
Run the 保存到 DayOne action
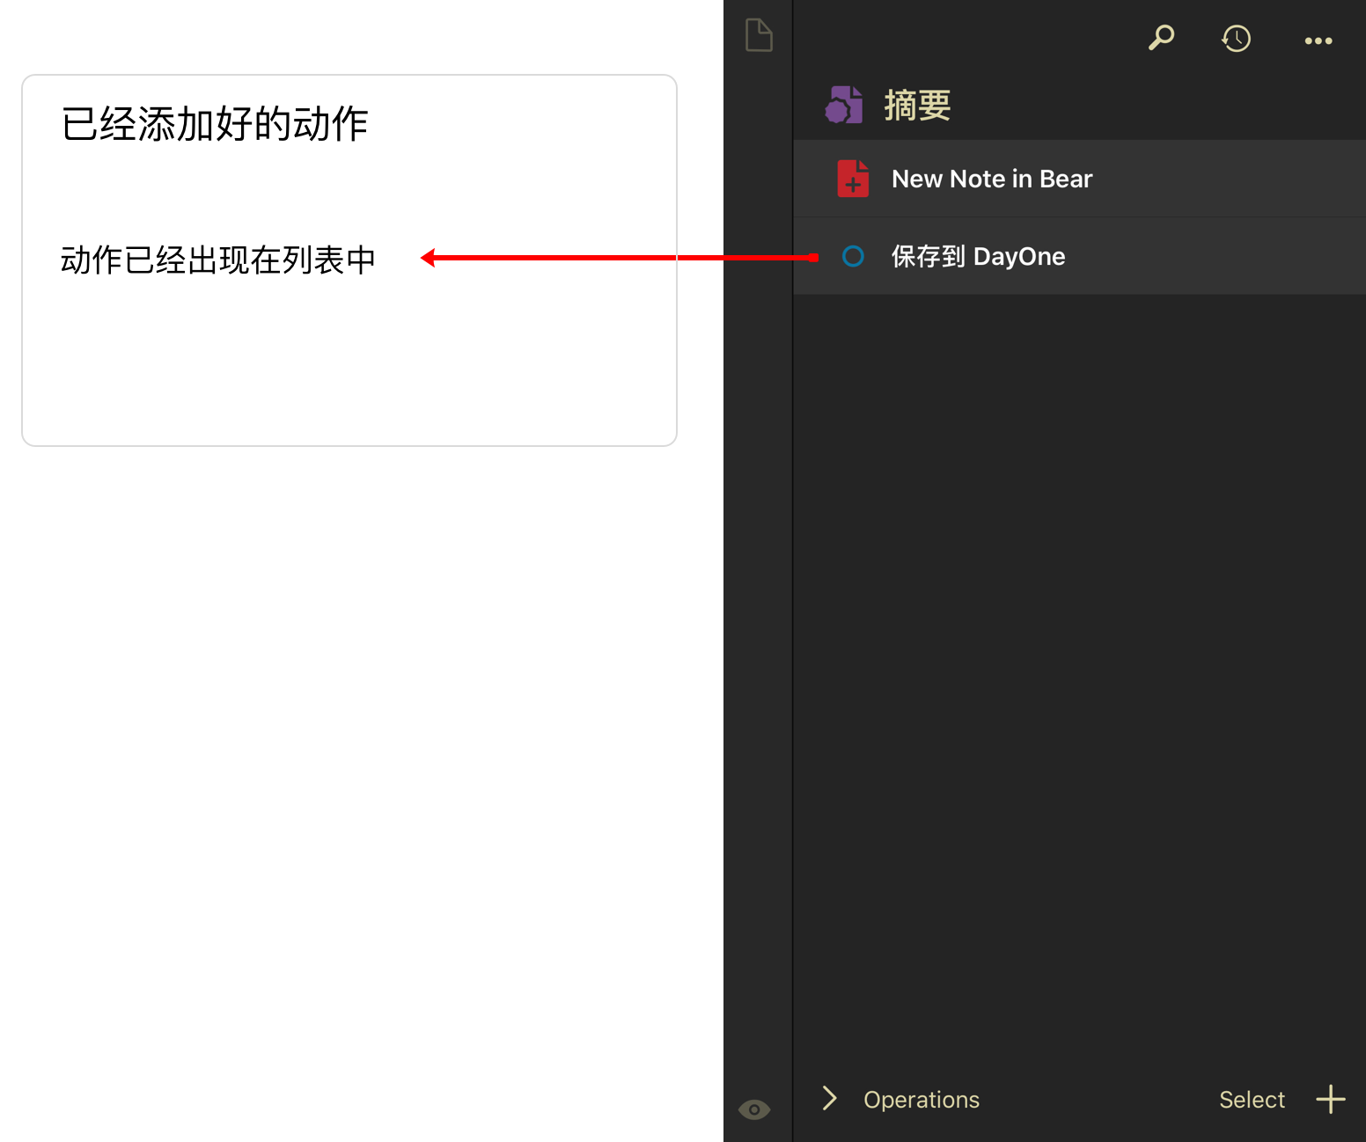click(1079, 256)
